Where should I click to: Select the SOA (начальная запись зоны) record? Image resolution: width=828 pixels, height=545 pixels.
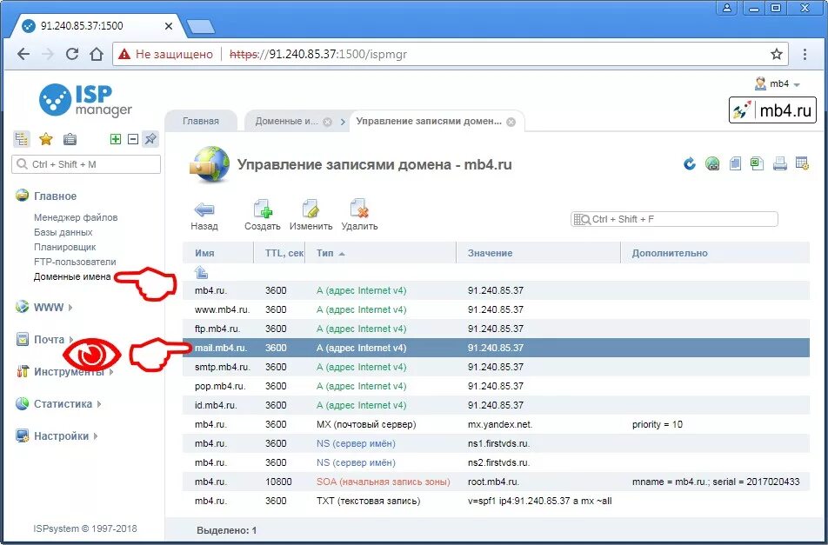(x=496, y=482)
